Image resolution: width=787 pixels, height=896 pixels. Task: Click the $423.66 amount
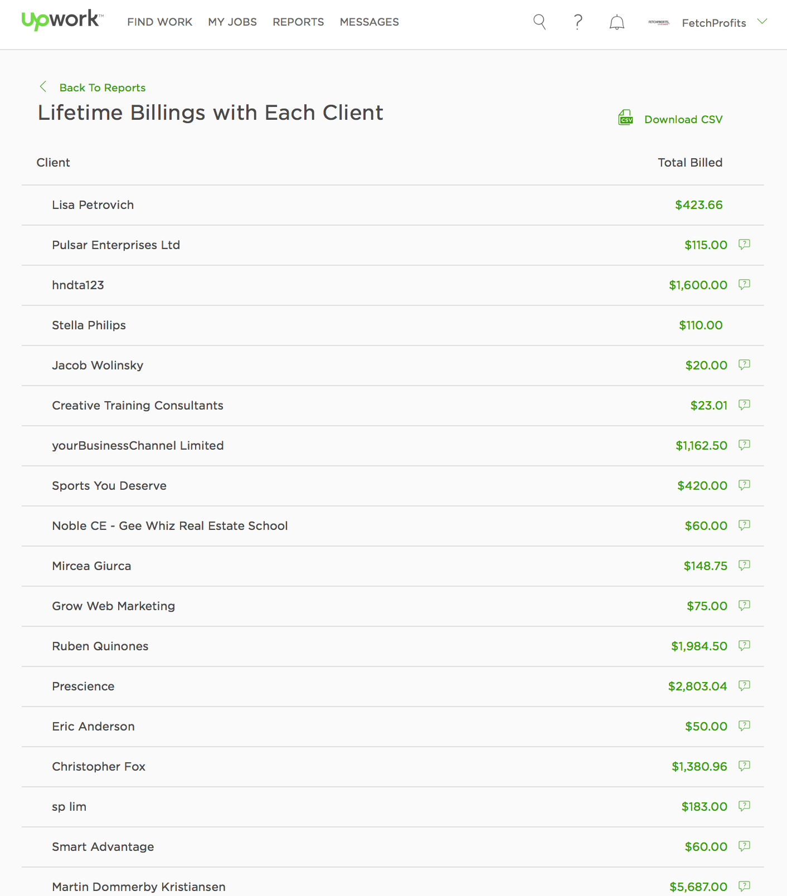point(699,205)
